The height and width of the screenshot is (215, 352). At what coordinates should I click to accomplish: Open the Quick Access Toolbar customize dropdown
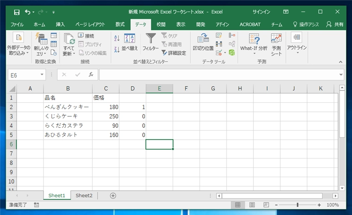[x=53, y=12]
